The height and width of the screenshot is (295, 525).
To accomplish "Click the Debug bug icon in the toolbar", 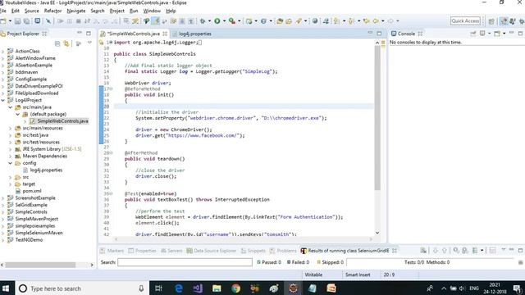I will click(203, 21).
